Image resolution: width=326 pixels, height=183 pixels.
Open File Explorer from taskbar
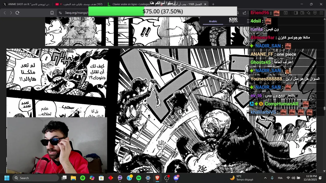pyautogui.click(x=73, y=178)
